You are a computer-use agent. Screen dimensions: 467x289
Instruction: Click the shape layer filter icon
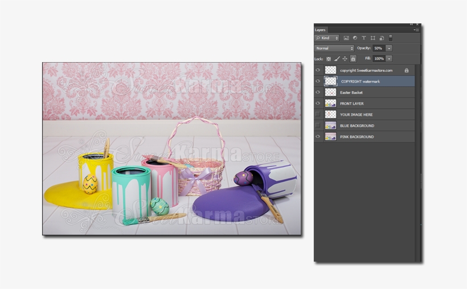click(x=372, y=38)
